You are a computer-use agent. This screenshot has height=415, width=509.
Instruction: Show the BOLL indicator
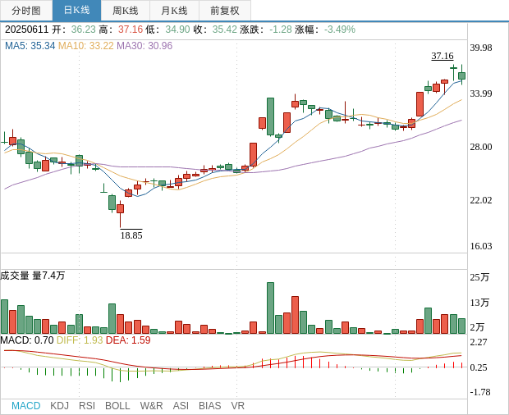click(x=117, y=406)
